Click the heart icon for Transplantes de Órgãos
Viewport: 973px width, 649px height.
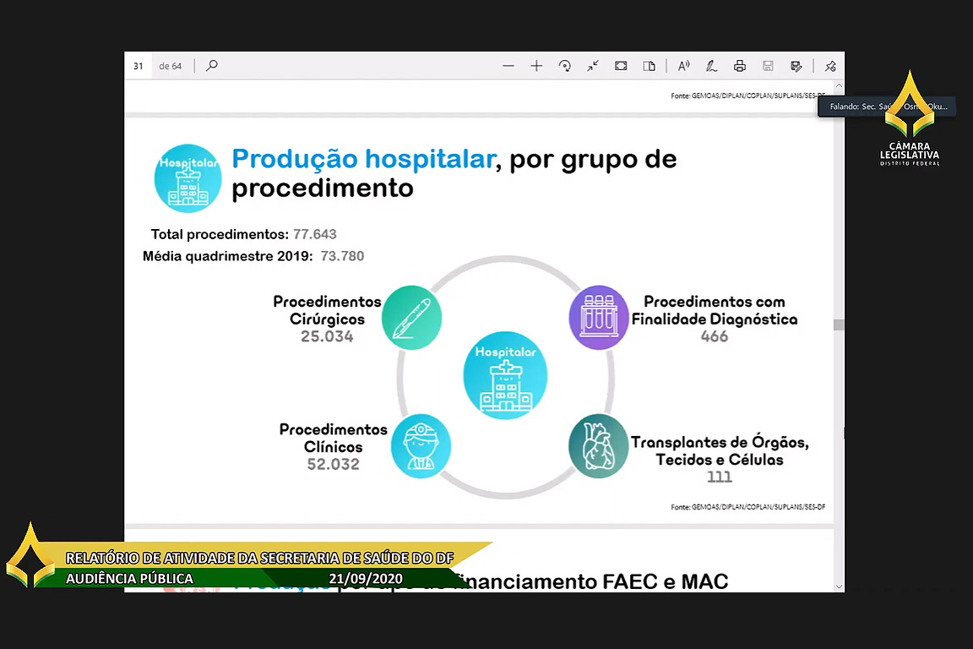coord(598,446)
